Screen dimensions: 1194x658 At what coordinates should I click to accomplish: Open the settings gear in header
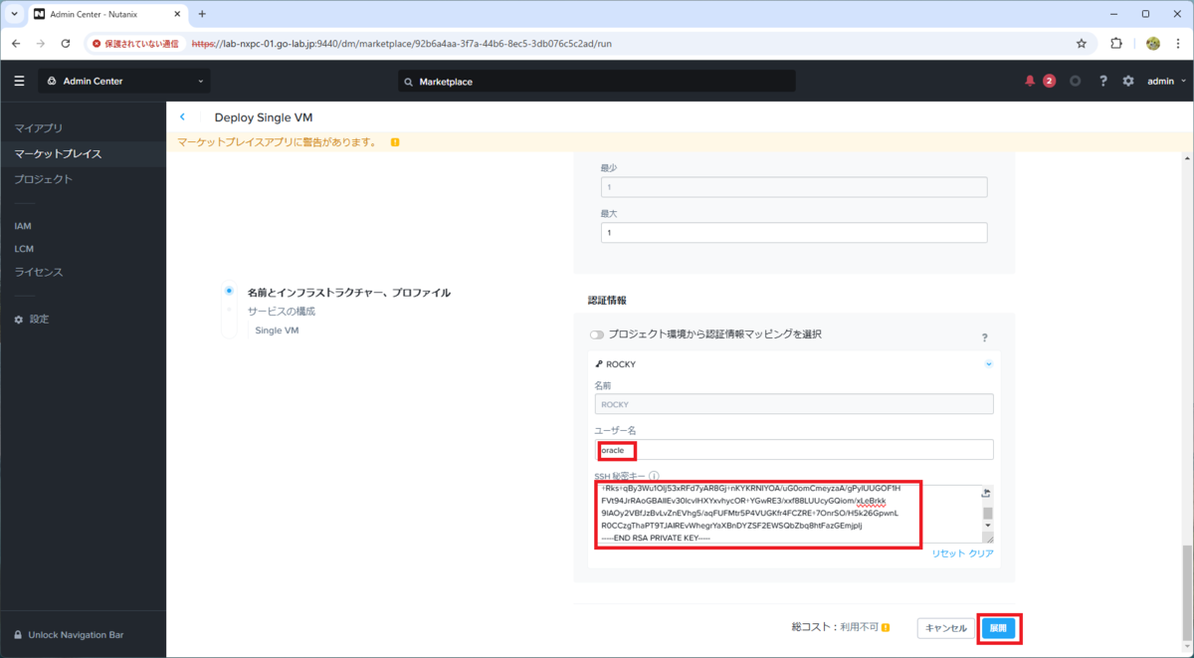(1128, 82)
